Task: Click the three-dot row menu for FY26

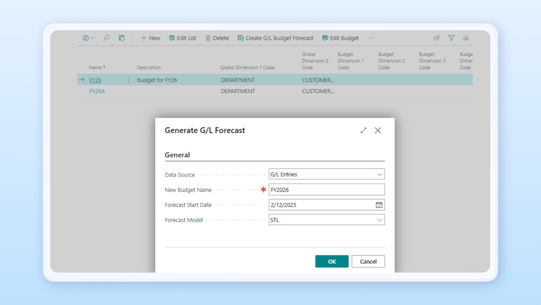Action: point(129,80)
